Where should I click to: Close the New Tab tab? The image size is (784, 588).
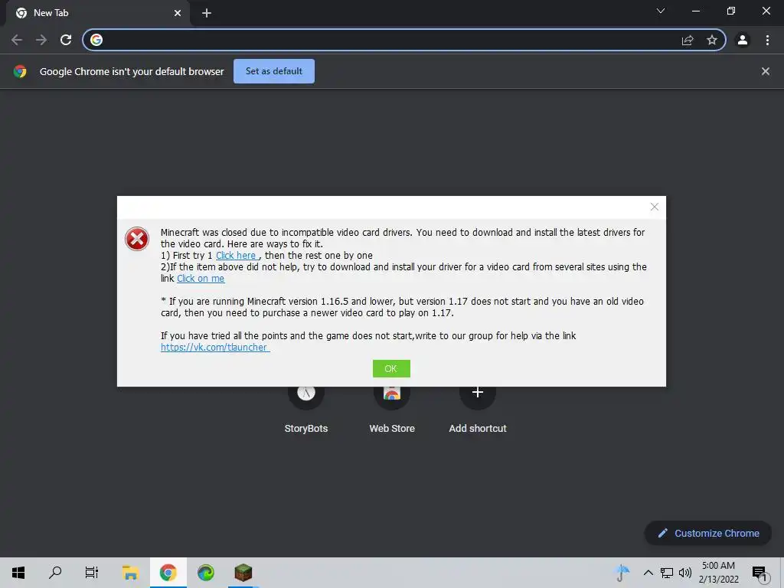pyautogui.click(x=178, y=13)
